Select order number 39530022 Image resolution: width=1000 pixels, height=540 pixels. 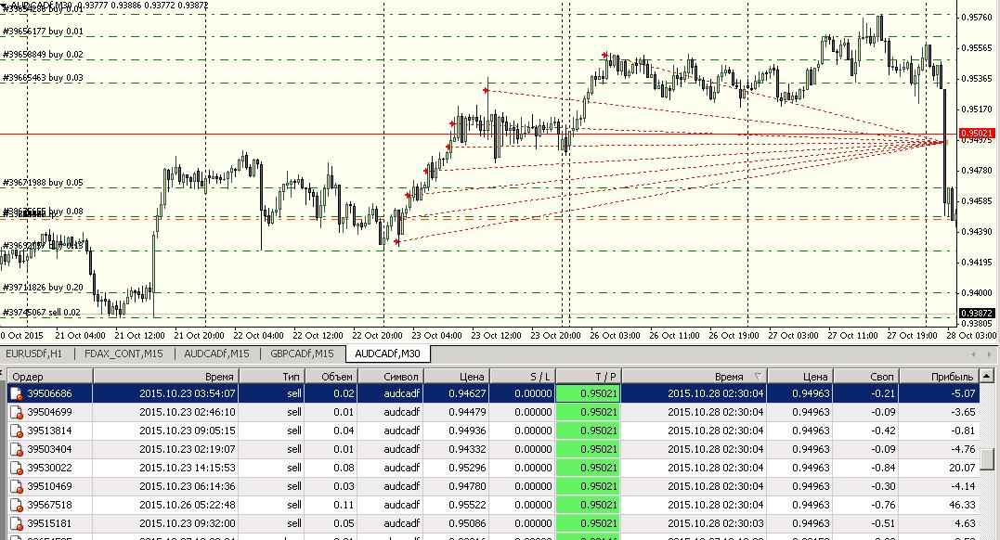pos(50,468)
